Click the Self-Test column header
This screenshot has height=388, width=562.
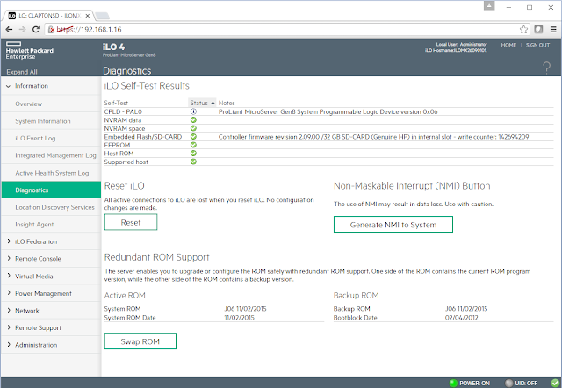(x=116, y=103)
